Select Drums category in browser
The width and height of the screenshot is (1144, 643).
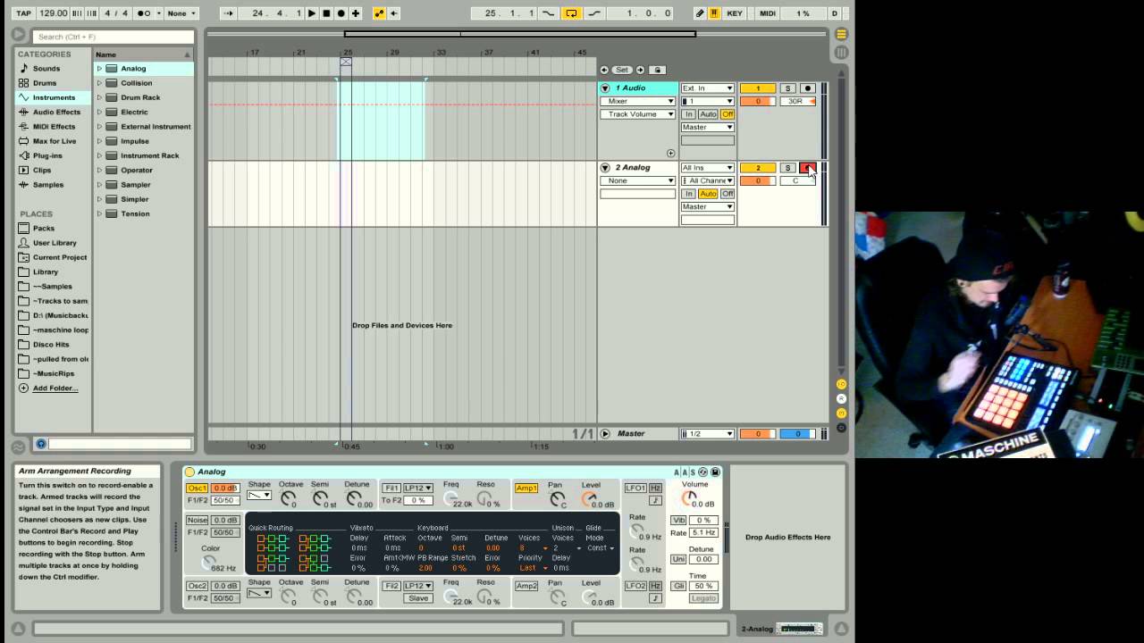click(x=45, y=83)
